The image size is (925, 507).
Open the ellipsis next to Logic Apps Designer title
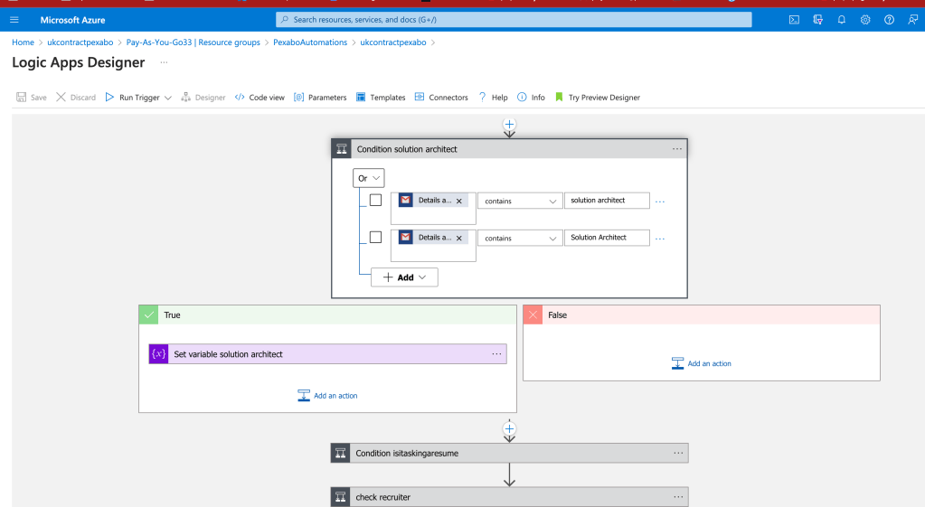164,62
